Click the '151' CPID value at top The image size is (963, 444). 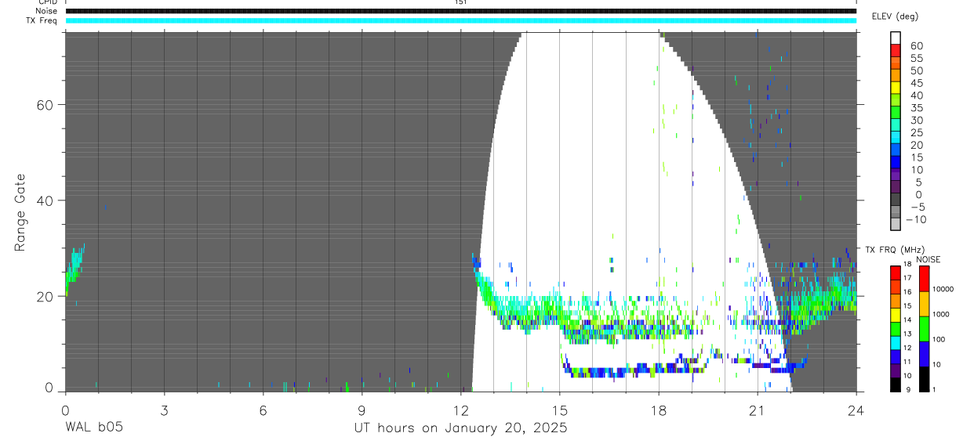tap(461, 2)
